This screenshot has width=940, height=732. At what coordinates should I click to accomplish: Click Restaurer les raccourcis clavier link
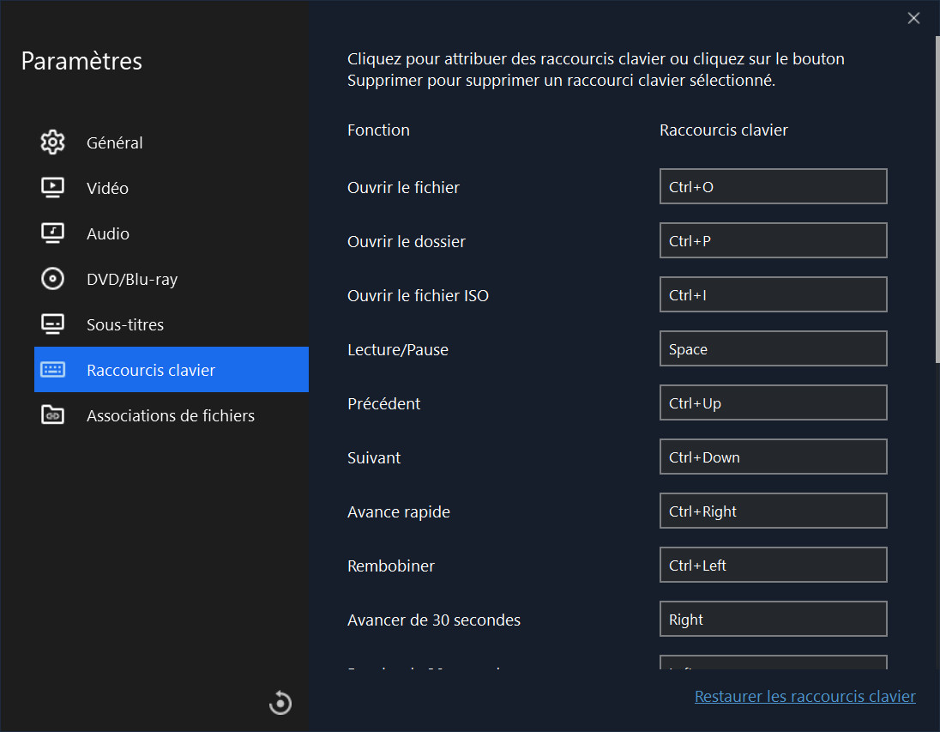tap(804, 697)
